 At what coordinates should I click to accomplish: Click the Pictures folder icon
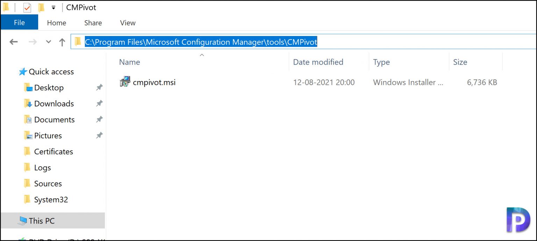click(x=28, y=136)
